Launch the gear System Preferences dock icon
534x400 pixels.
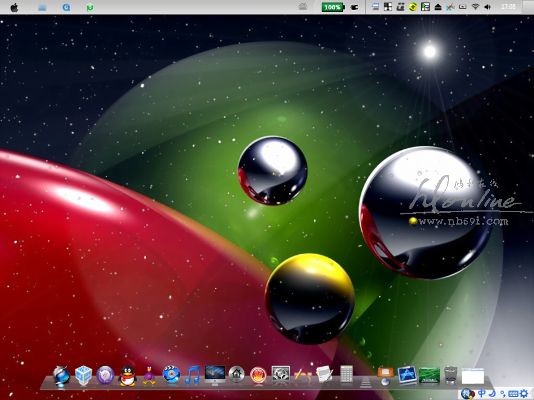(x=280, y=375)
